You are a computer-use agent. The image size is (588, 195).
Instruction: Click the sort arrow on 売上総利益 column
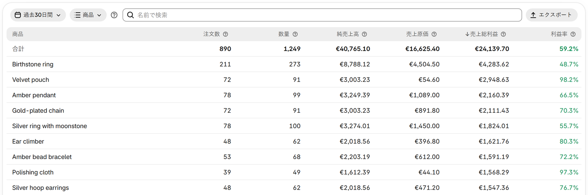coord(467,34)
